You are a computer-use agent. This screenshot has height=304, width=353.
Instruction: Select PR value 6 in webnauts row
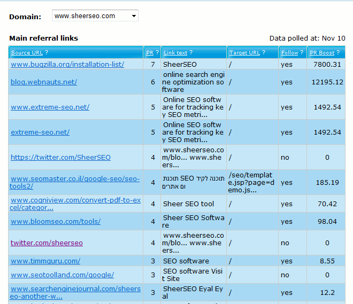pyautogui.click(x=153, y=82)
